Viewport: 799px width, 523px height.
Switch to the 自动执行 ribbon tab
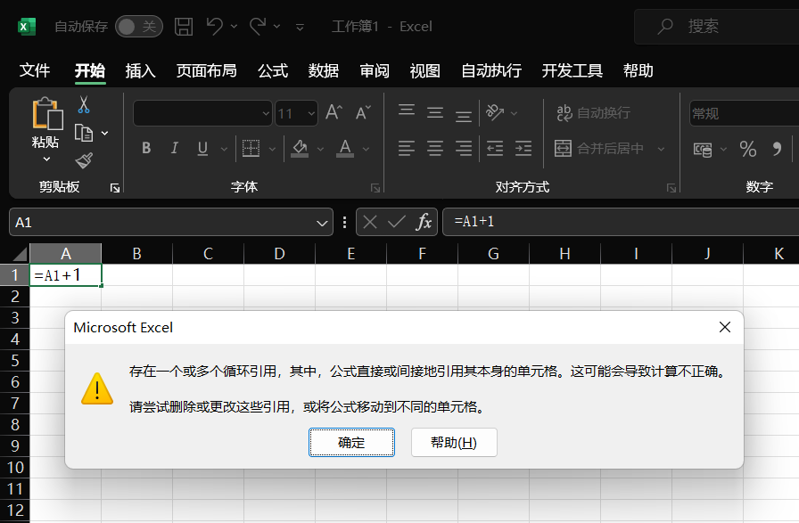point(491,70)
